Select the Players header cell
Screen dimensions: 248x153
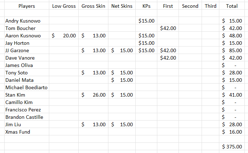pyautogui.click(x=27, y=6)
